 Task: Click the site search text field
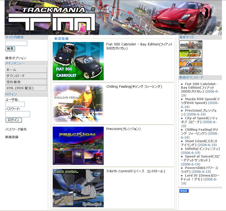click(16, 43)
